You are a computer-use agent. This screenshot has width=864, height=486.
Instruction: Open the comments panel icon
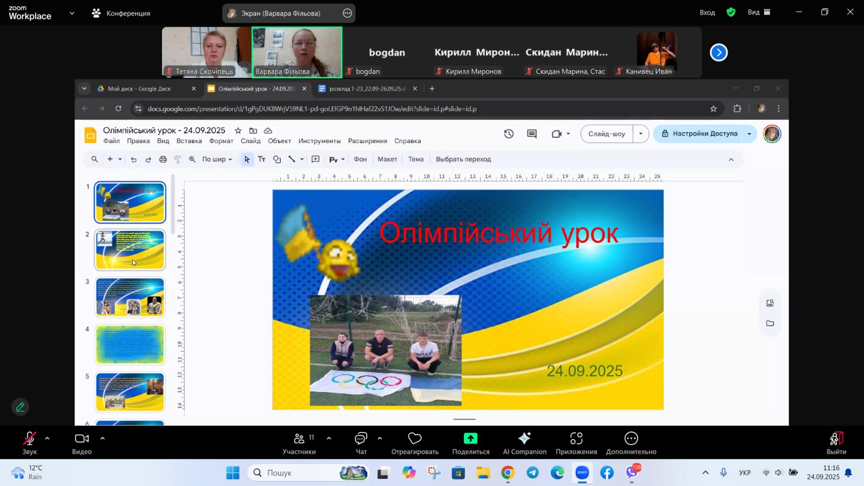click(x=532, y=134)
